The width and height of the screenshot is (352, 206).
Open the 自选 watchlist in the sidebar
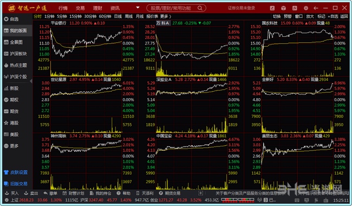pos(12,19)
